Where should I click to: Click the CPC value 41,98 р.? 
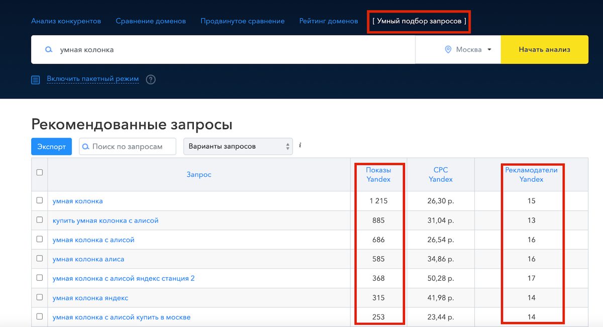click(441, 298)
